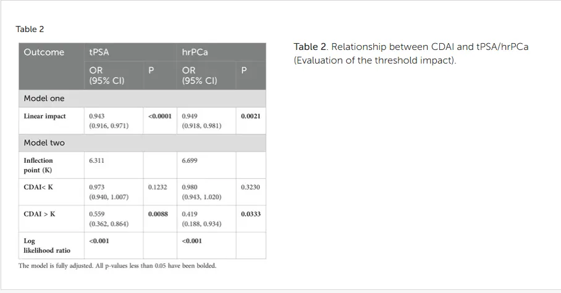Click the Log likelihood ratio row label

click(x=47, y=246)
